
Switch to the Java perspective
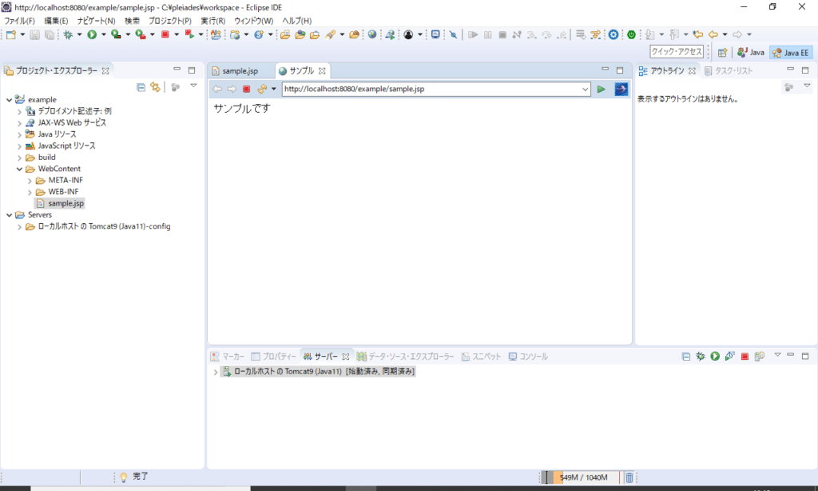751,52
